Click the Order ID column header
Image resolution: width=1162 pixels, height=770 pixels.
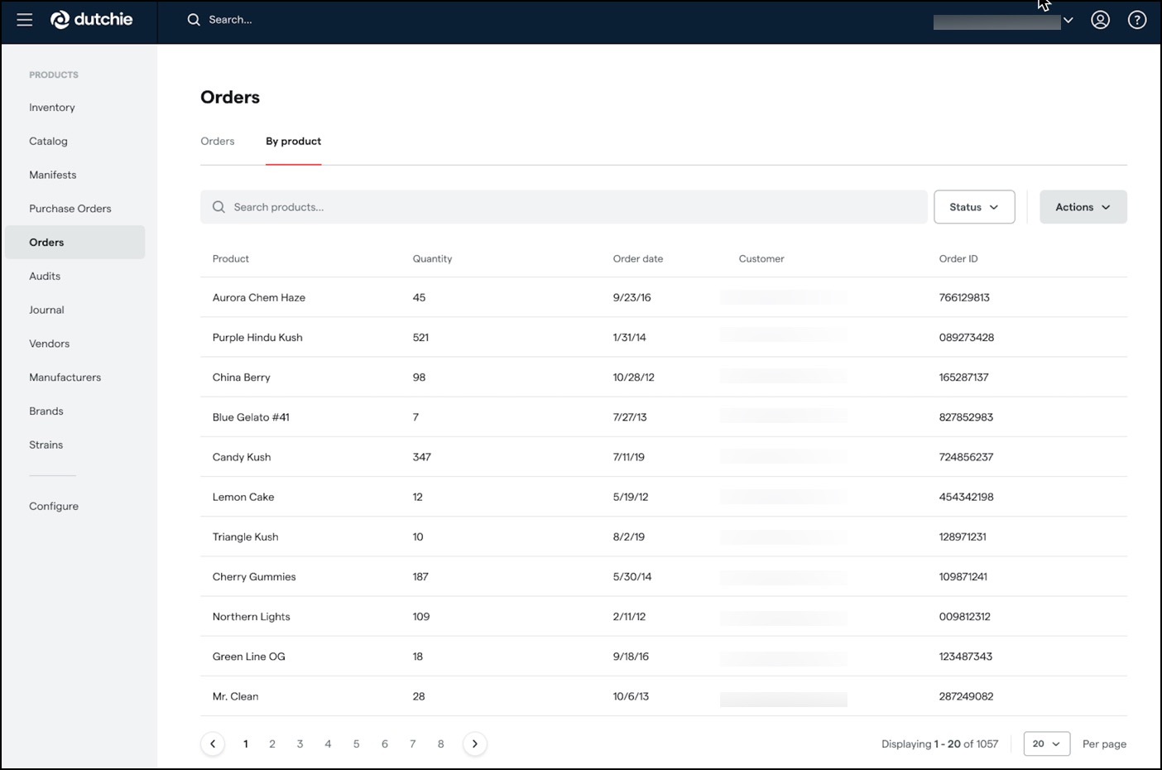click(x=958, y=258)
